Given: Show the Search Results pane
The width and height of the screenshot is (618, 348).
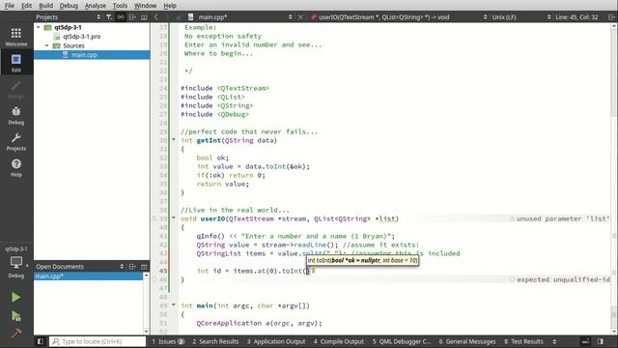Looking at the screenshot, I should (215, 341).
